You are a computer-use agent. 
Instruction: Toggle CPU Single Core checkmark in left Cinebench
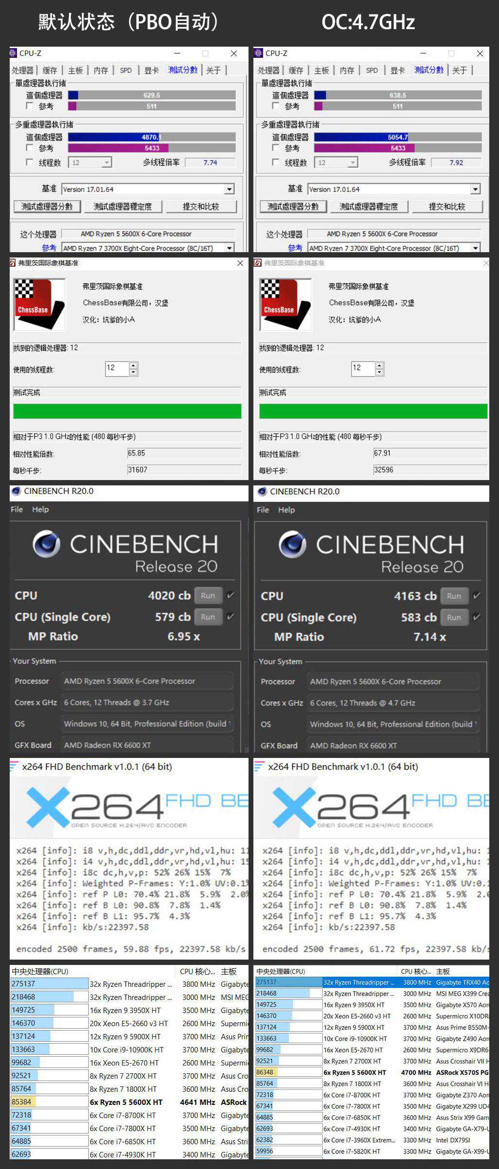tap(231, 617)
